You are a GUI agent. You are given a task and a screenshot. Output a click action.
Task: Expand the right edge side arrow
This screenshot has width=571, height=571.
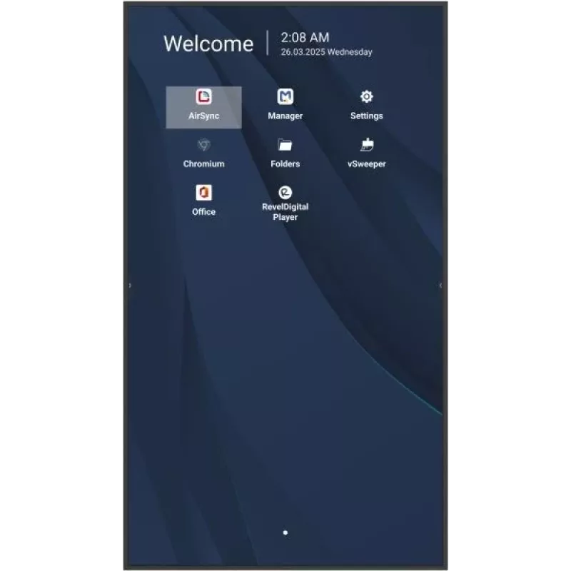(440, 285)
